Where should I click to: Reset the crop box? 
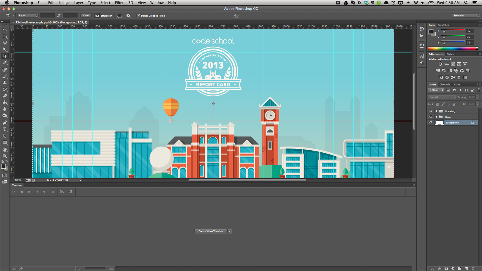(236, 16)
